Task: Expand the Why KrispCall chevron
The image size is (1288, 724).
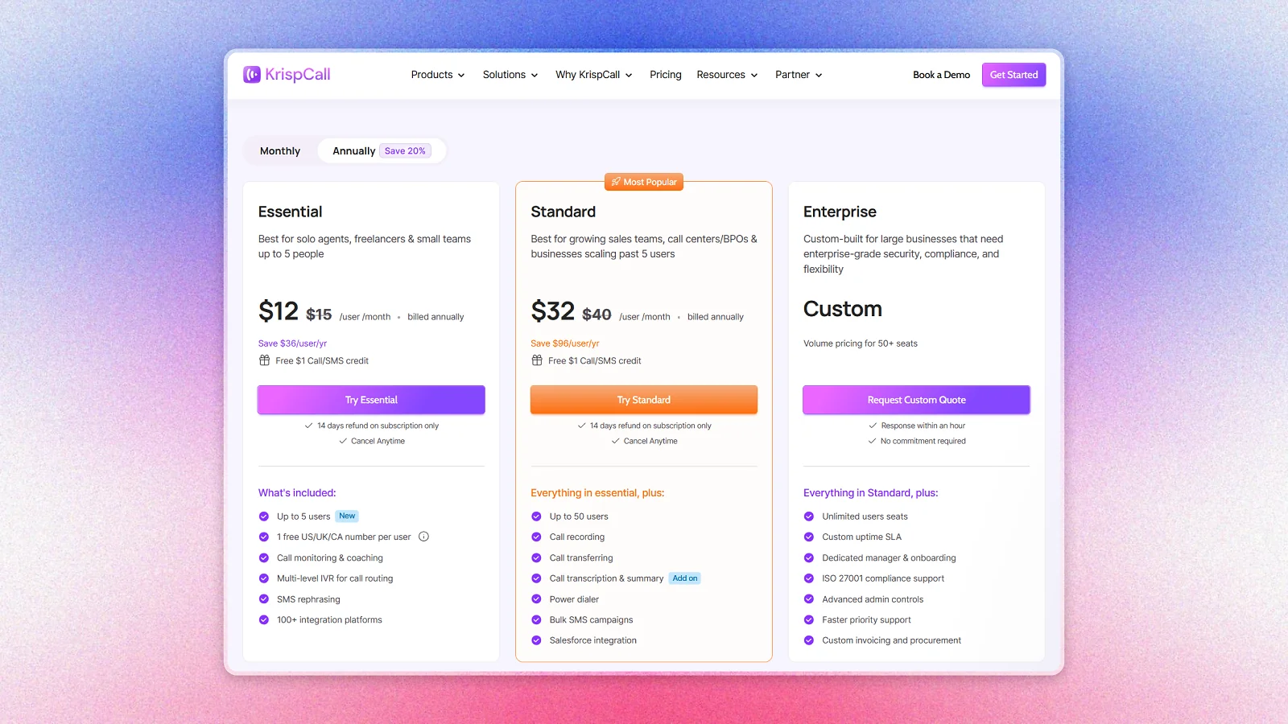Action: coord(629,76)
